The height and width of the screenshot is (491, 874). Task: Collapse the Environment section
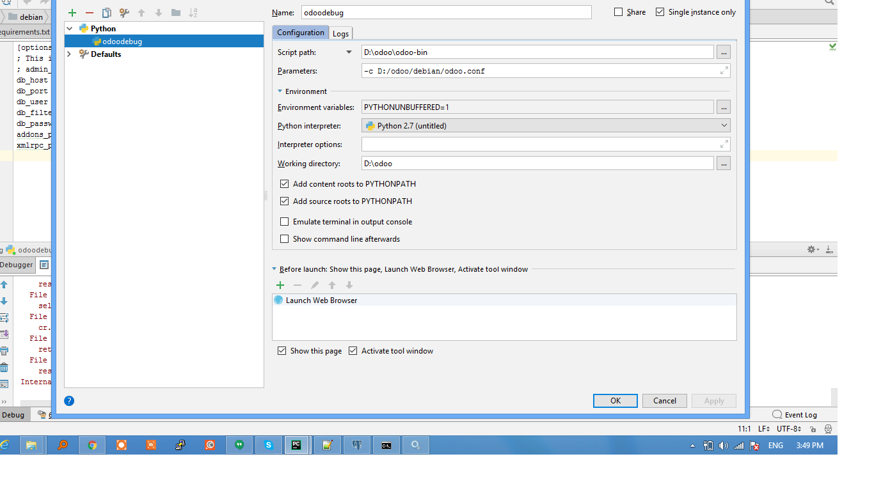280,91
